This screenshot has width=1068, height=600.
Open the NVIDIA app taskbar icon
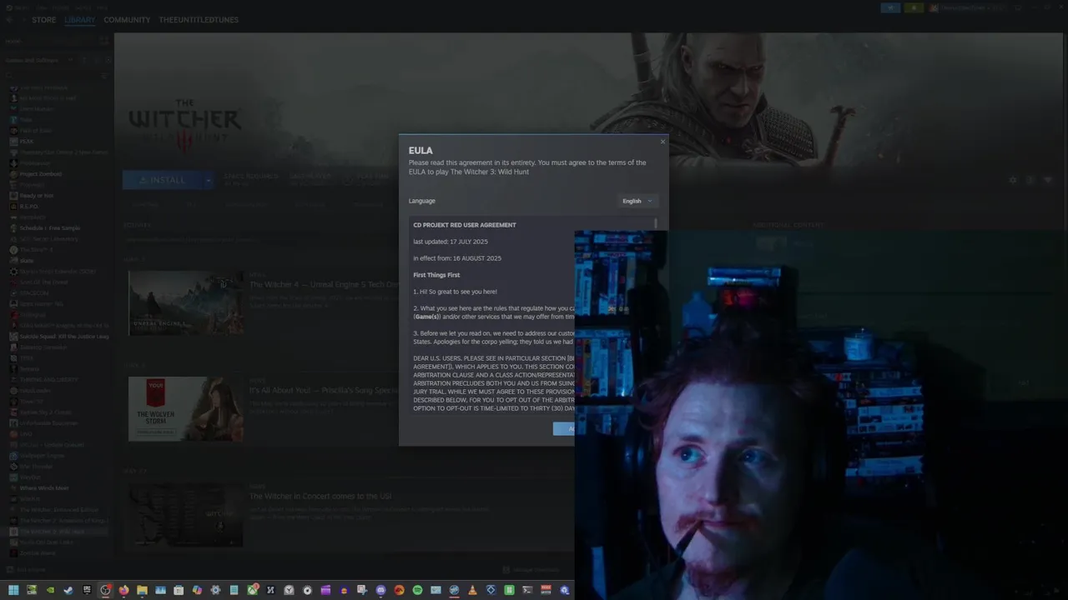point(50,590)
